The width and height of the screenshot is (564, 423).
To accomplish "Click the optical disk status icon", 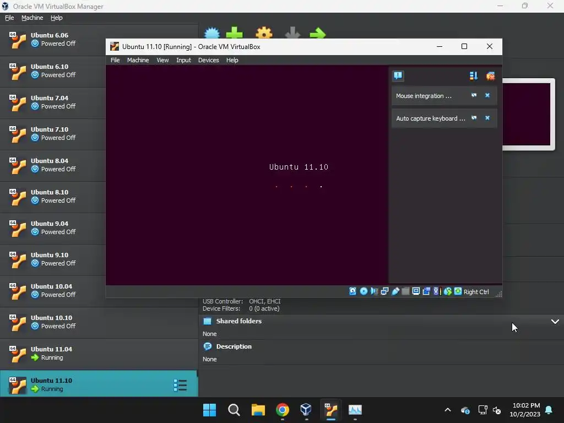I will click(x=364, y=291).
